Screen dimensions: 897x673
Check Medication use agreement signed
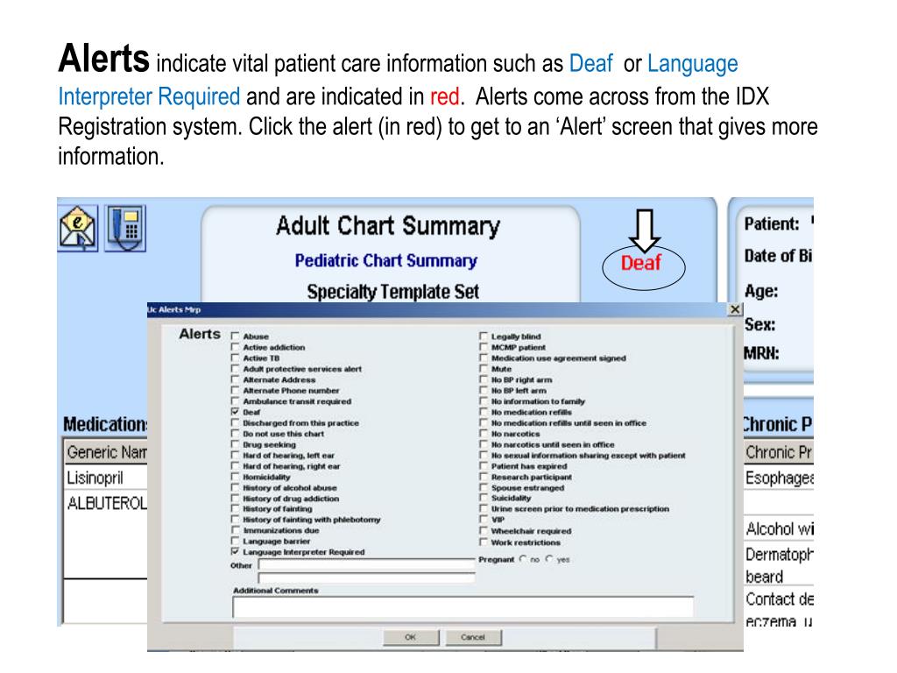(484, 358)
